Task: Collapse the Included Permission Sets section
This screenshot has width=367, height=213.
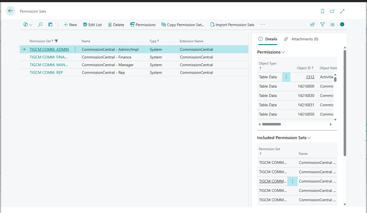Action: point(284,138)
